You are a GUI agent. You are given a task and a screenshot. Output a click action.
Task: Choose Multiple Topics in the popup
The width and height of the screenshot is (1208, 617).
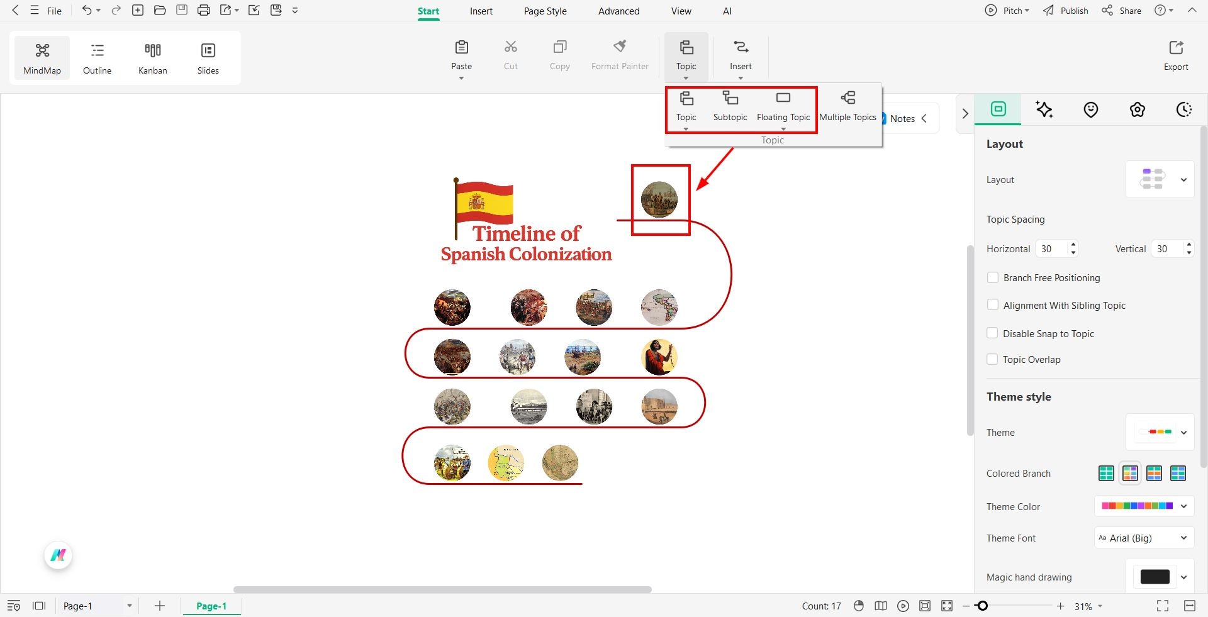[x=847, y=106]
